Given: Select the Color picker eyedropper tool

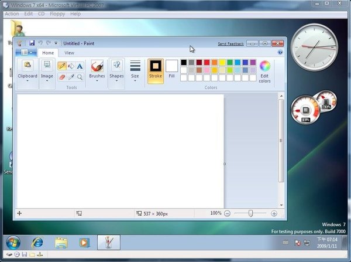Looking at the screenshot, I should pos(71,77).
